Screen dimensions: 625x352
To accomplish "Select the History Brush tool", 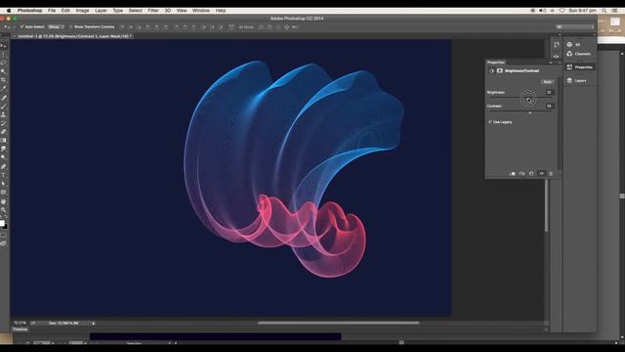I will 4,123.
